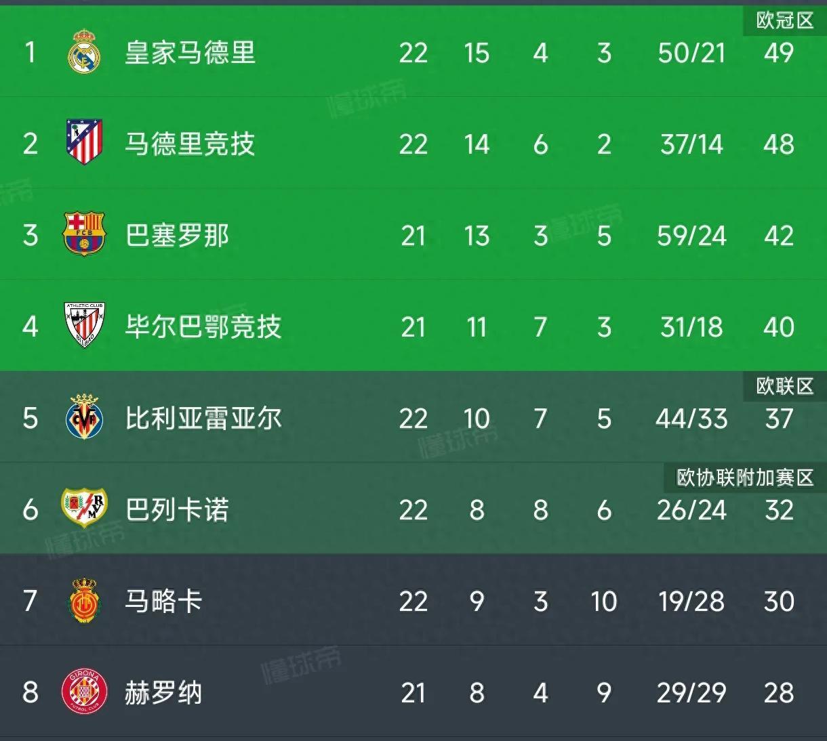Click the Atlético Madrid club crest
Screen dimensions: 827x741
[x=84, y=142]
